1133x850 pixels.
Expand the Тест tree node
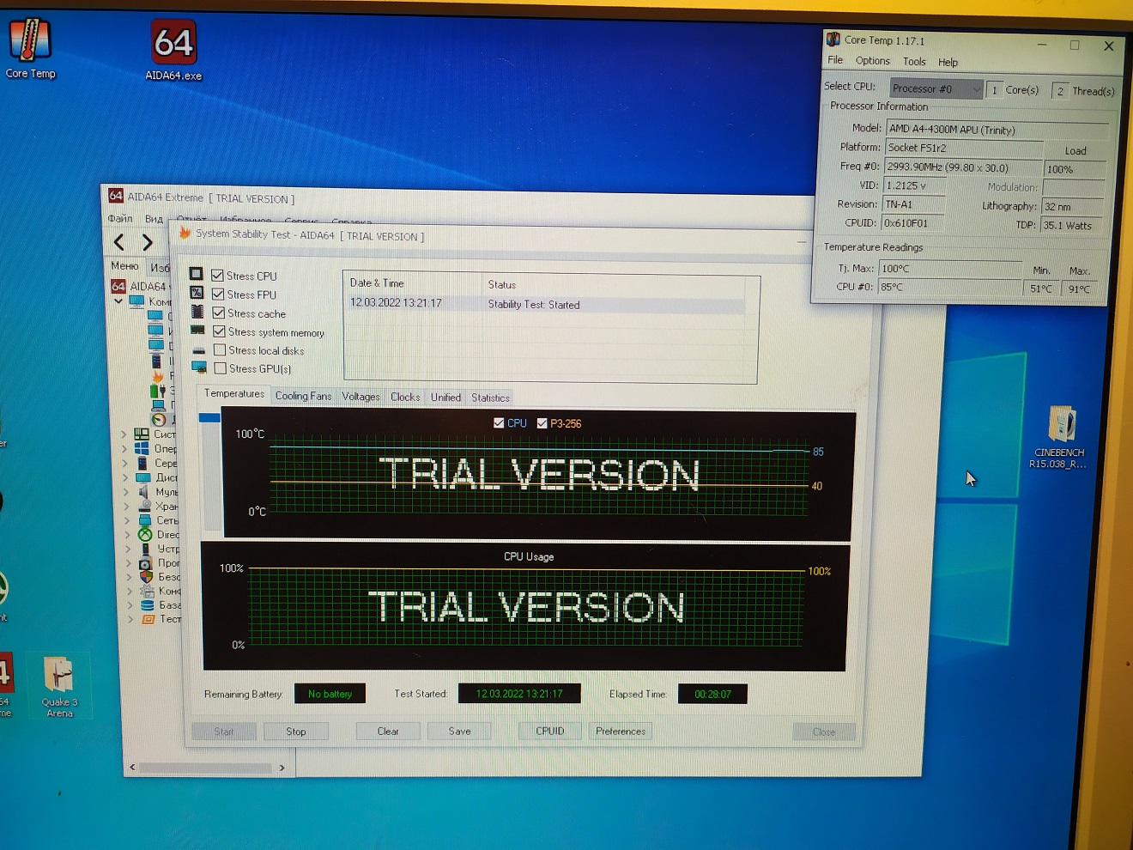131,618
